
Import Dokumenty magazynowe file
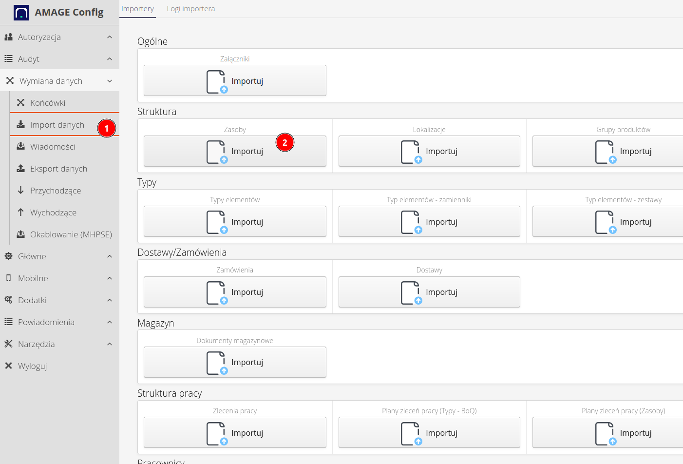(235, 362)
